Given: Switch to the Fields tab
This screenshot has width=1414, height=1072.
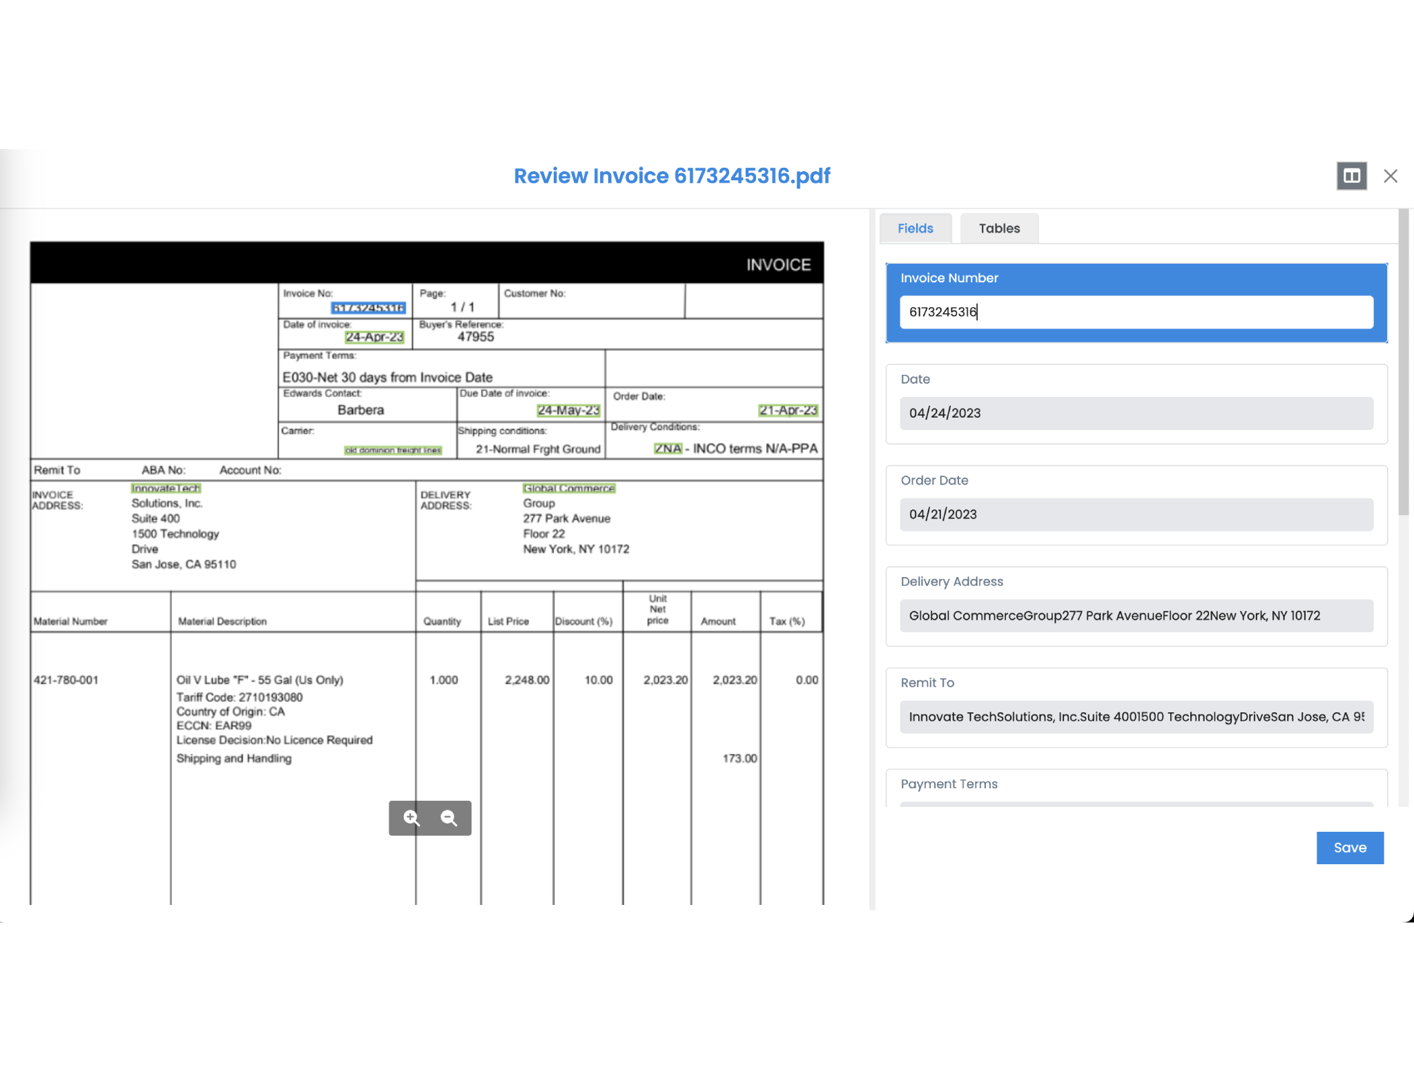Looking at the screenshot, I should point(915,228).
